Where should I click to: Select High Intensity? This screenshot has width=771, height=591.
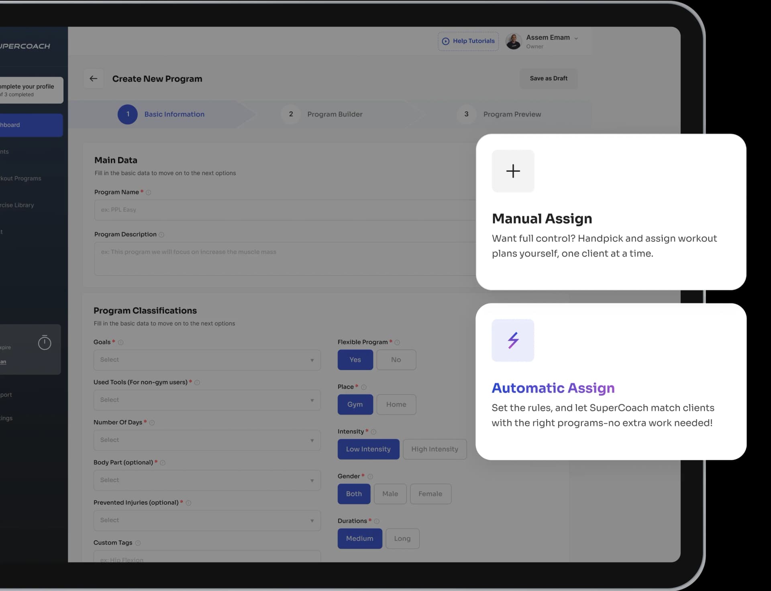[x=434, y=449]
